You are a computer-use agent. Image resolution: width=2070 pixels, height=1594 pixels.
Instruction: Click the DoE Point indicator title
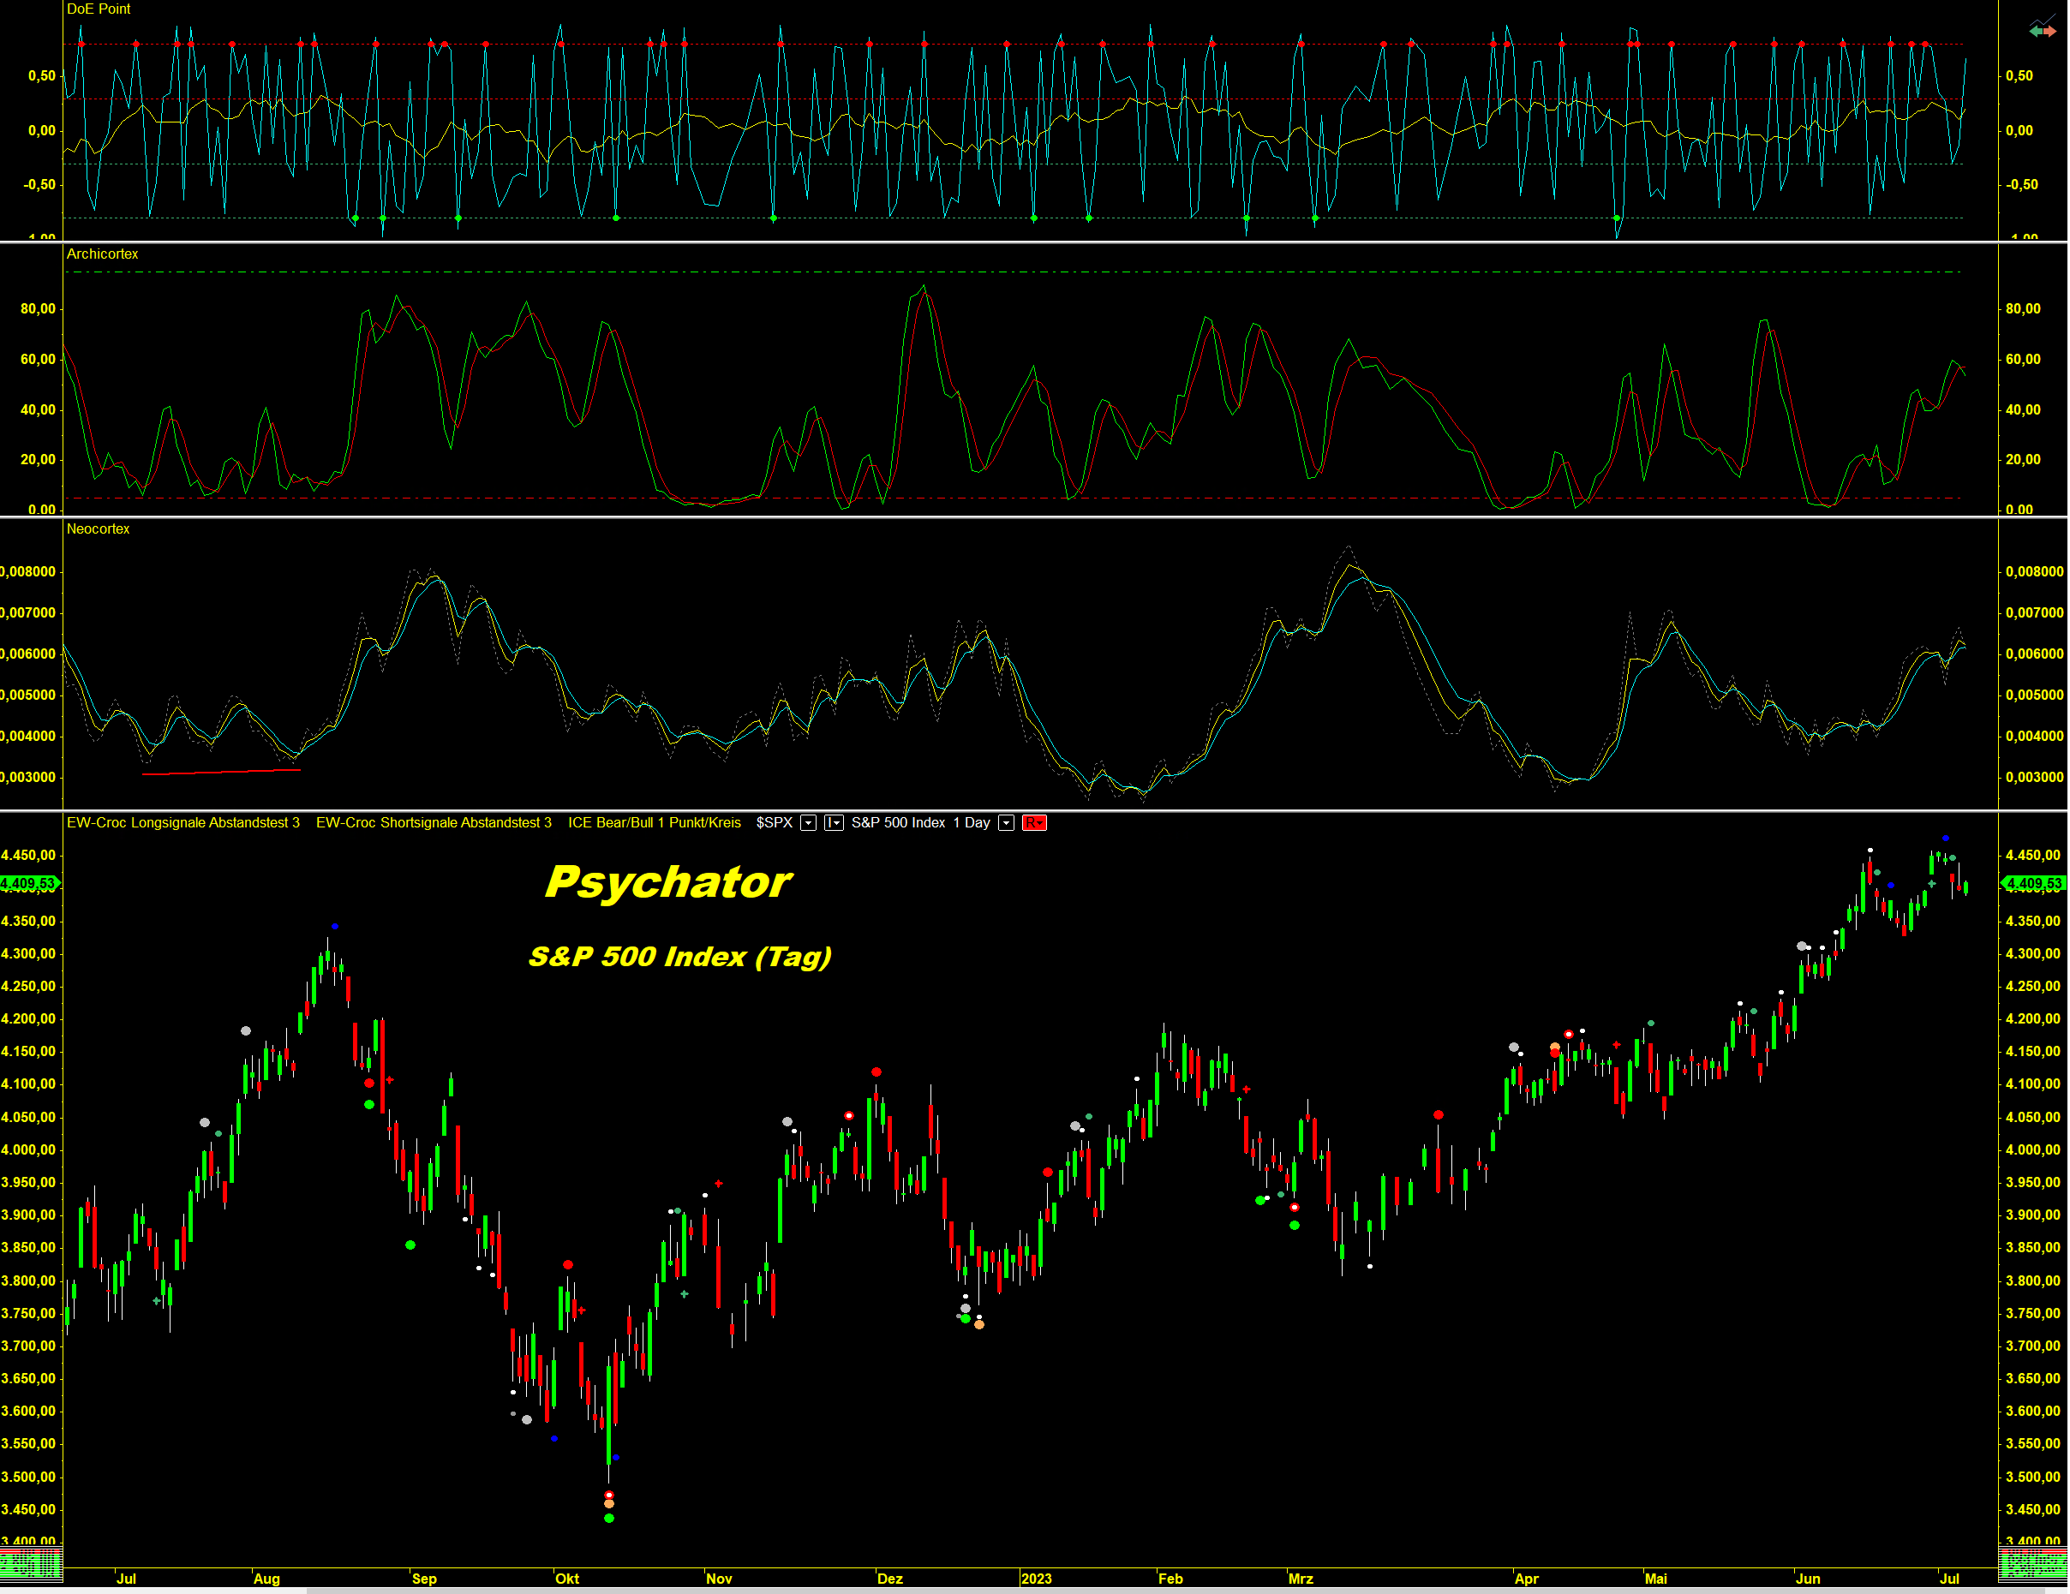coord(99,9)
